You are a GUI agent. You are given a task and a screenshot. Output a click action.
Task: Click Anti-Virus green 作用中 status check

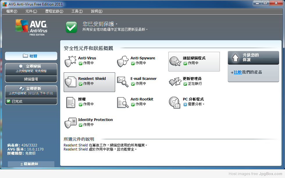pyautogui.click(x=81, y=63)
